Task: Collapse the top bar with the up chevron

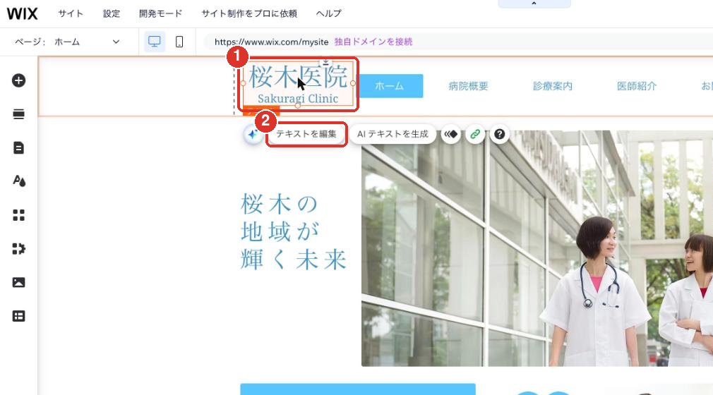Action: 534,4
